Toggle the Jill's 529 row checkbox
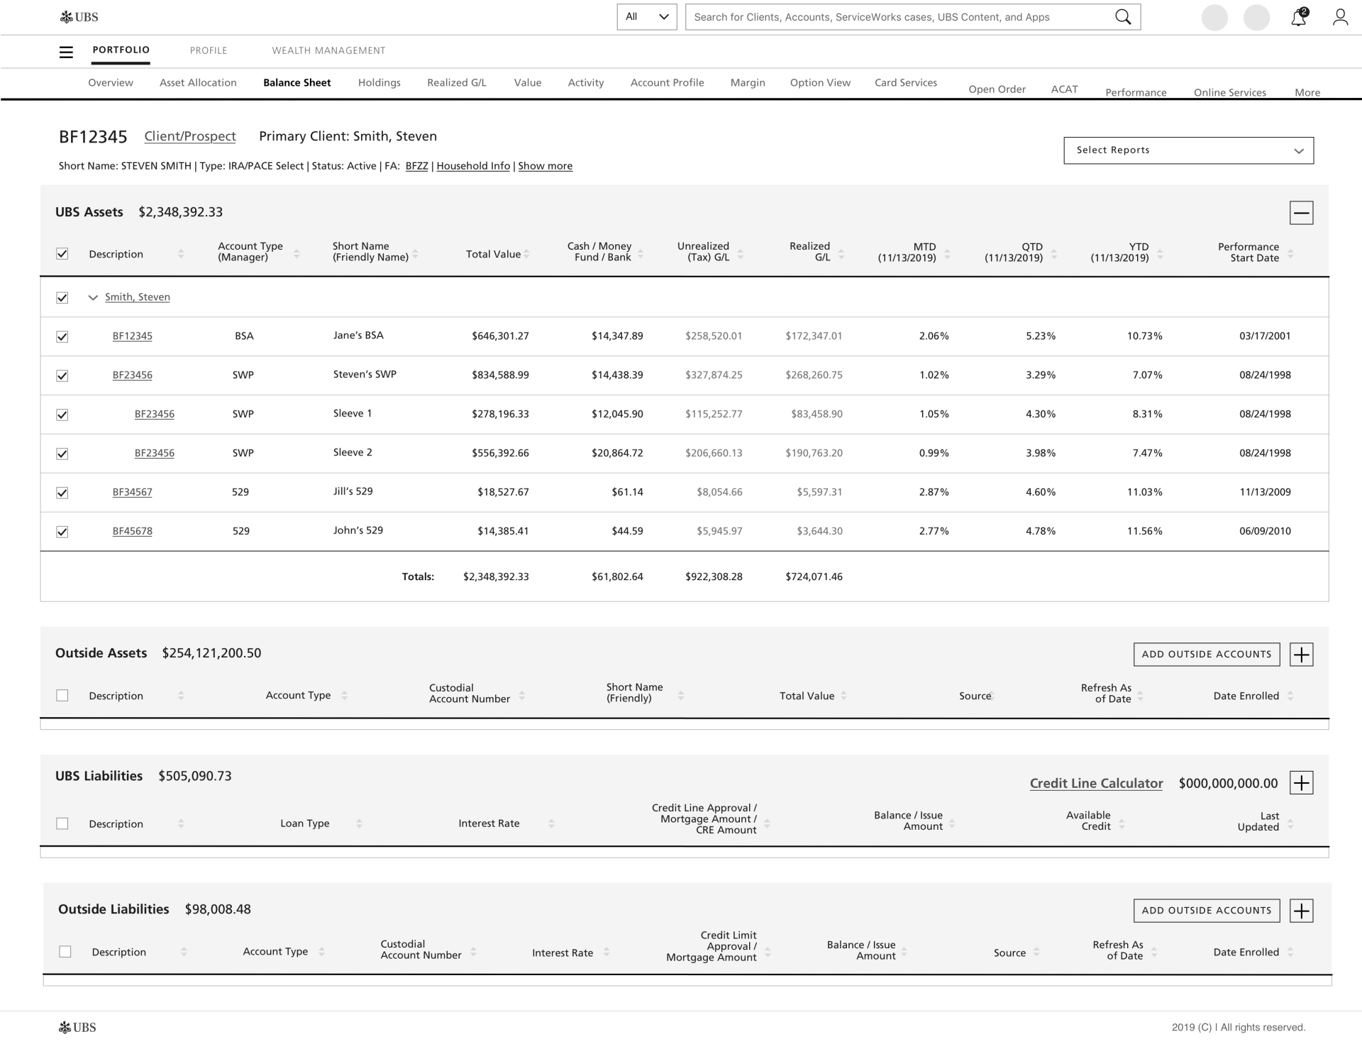 [62, 493]
